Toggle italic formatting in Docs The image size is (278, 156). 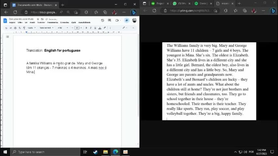click(x=91, y=28)
